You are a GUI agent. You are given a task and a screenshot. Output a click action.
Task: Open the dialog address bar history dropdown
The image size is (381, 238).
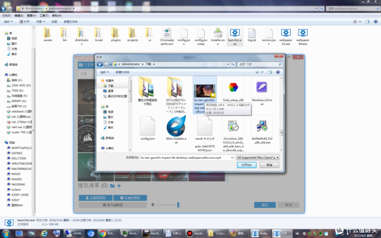point(228,65)
